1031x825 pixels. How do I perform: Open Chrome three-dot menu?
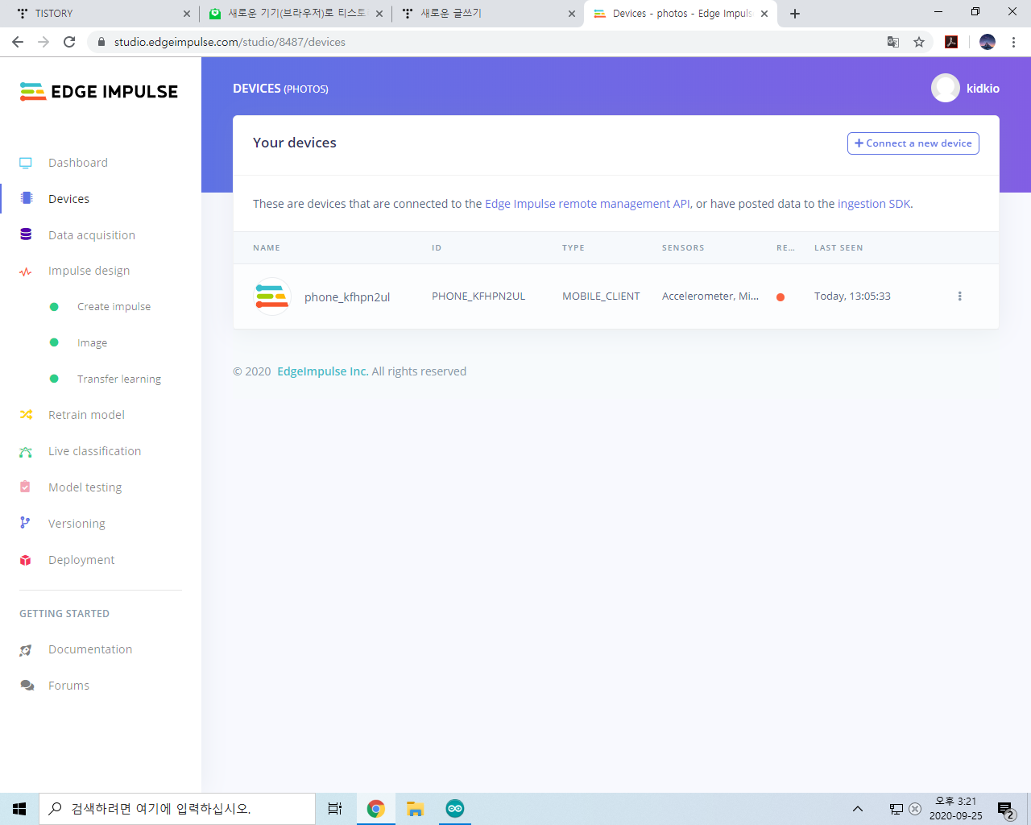(1013, 42)
